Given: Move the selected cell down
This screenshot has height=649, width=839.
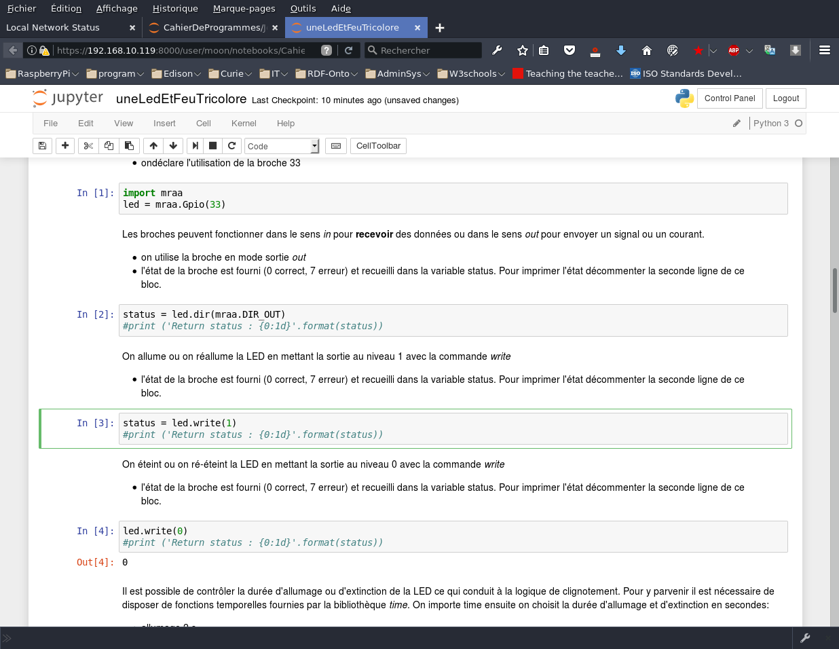Looking at the screenshot, I should tap(173, 146).
